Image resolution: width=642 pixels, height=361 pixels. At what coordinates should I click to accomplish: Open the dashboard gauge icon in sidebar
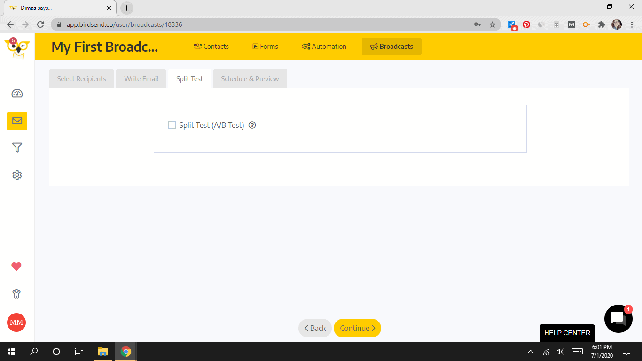click(x=17, y=93)
